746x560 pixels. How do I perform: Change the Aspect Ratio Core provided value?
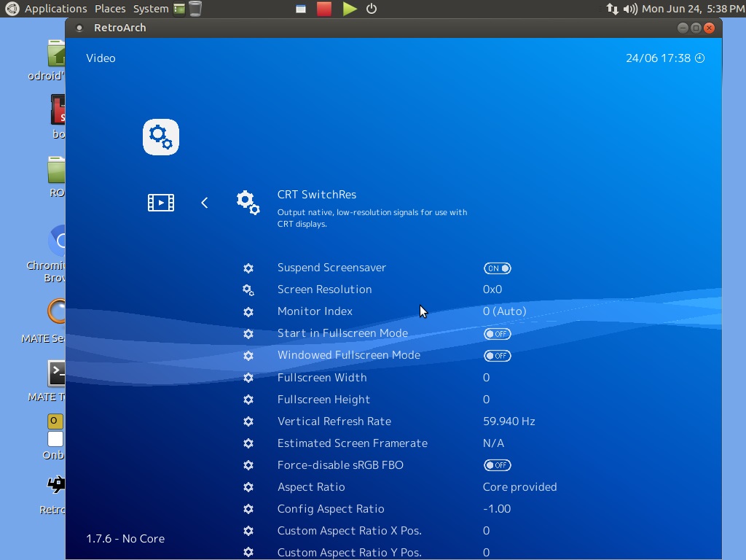click(x=519, y=487)
